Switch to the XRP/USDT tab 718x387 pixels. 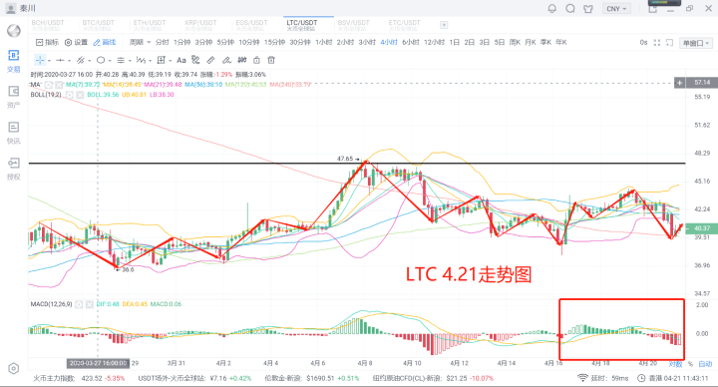[x=200, y=25]
